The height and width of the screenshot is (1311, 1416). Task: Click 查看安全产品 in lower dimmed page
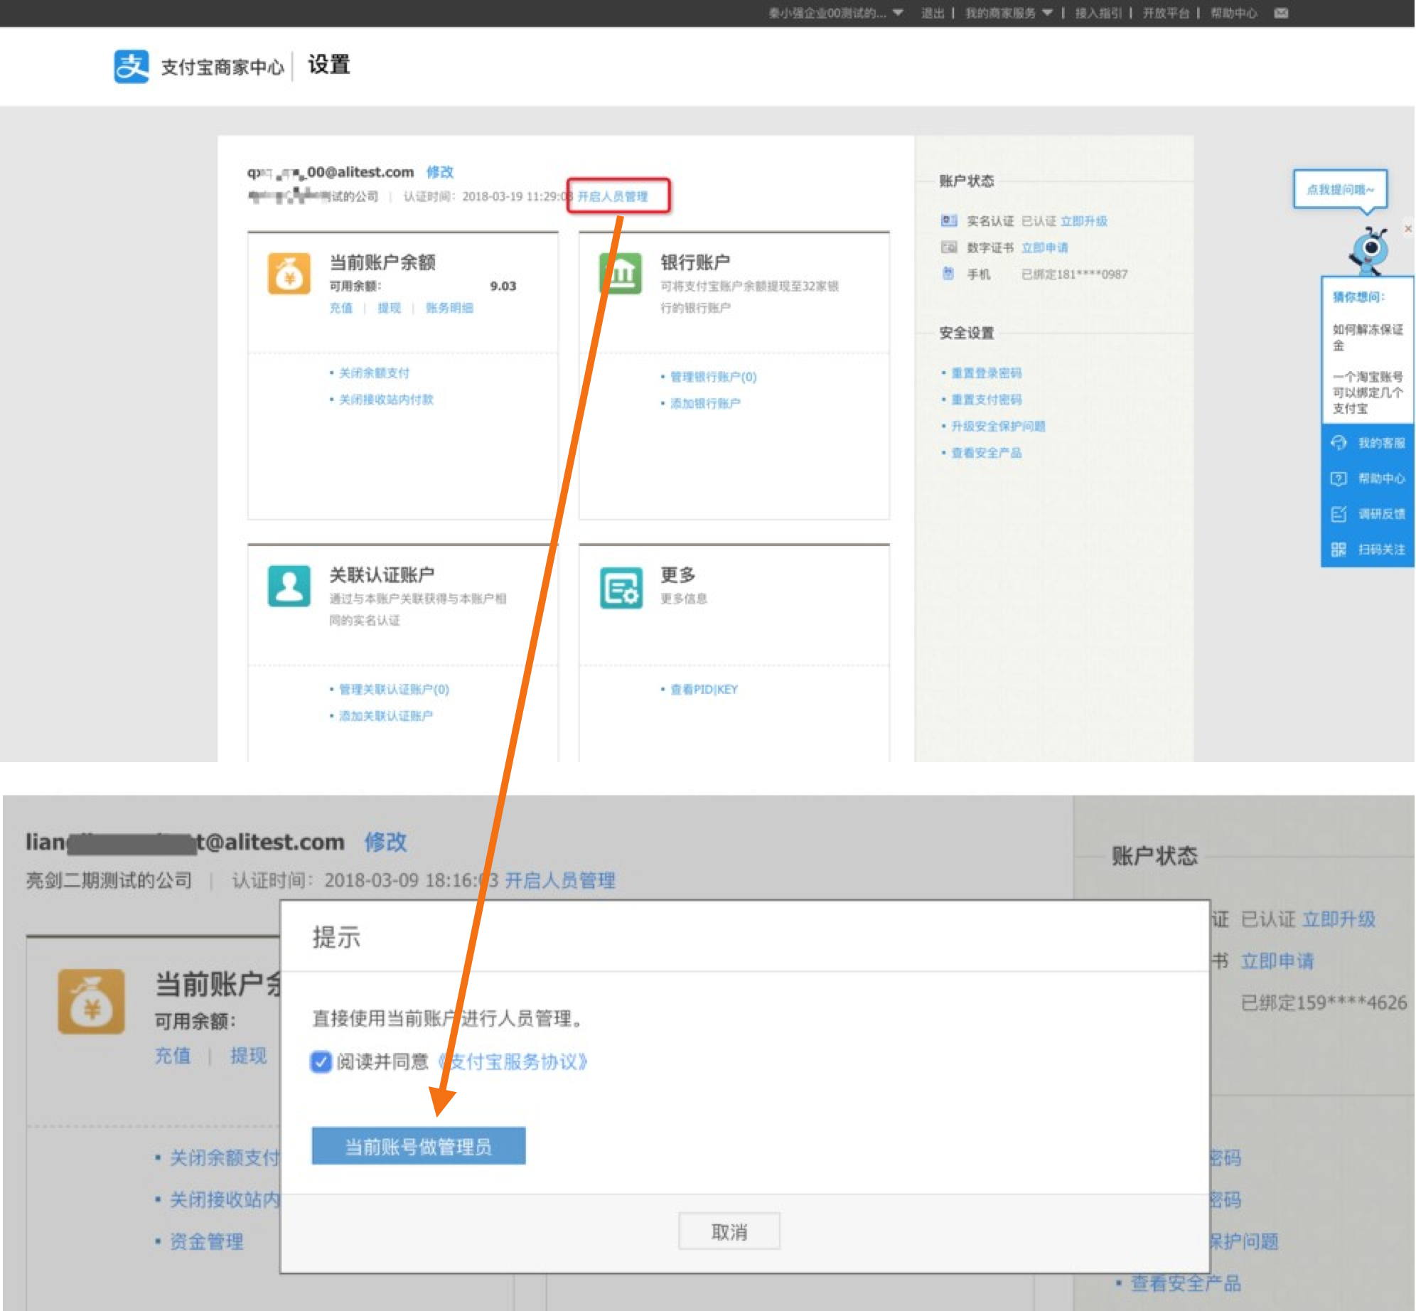pyautogui.click(x=1186, y=1283)
